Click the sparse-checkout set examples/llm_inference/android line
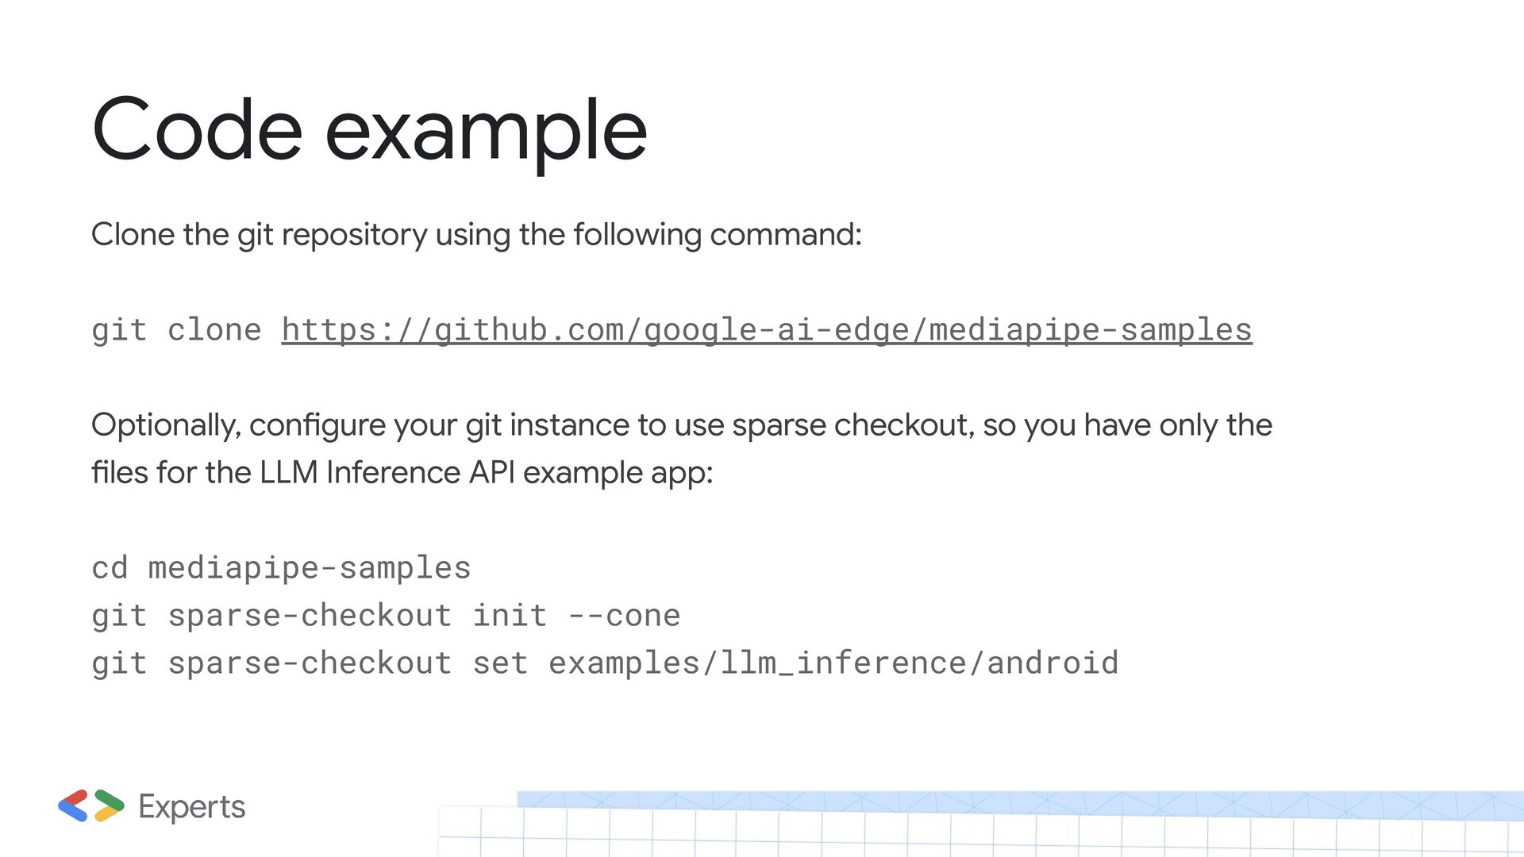Viewport: 1524px width, 857px height. 606,663
